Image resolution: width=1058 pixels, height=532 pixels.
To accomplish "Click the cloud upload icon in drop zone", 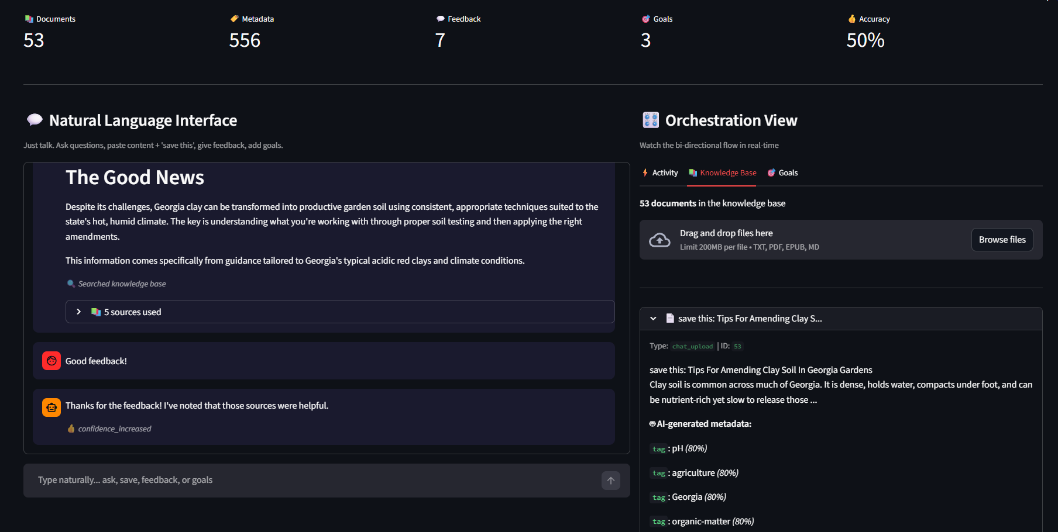I will tap(659, 240).
